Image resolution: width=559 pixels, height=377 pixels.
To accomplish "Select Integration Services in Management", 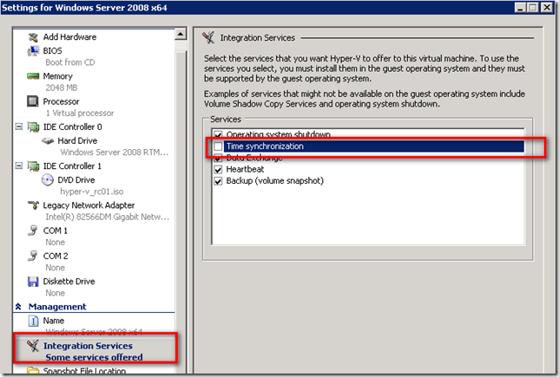I will 88,346.
